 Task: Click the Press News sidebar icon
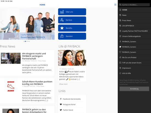(x=120, y=20)
